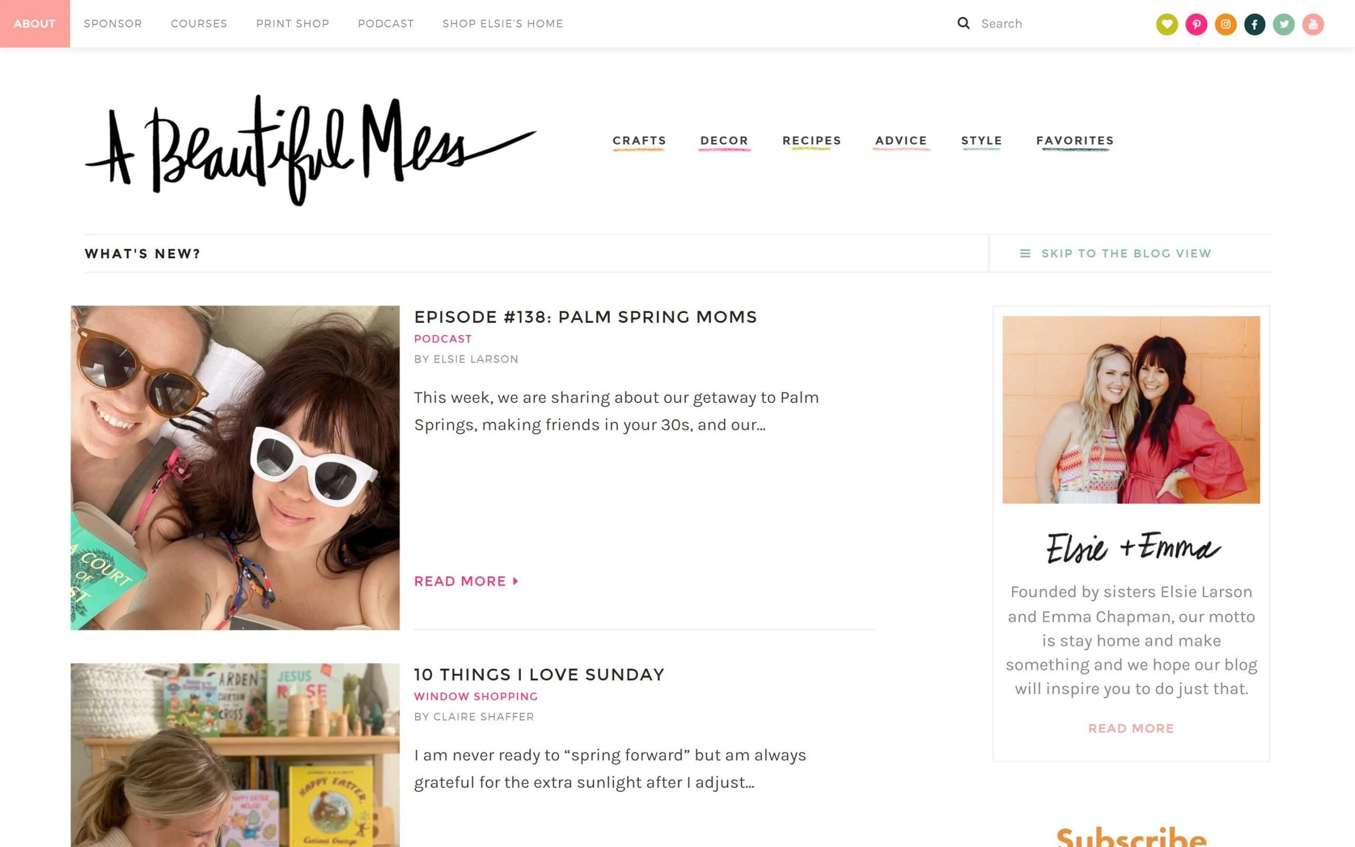This screenshot has height=847, width=1355.
Task: Open the pink YouTube icon
Action: tap(1313, 24)
